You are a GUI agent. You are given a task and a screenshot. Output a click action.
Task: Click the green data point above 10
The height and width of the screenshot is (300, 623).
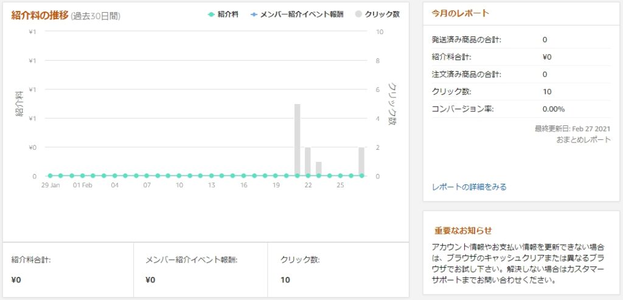point(179,175)
